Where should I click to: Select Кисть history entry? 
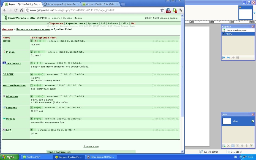click(x=238, y=34)
